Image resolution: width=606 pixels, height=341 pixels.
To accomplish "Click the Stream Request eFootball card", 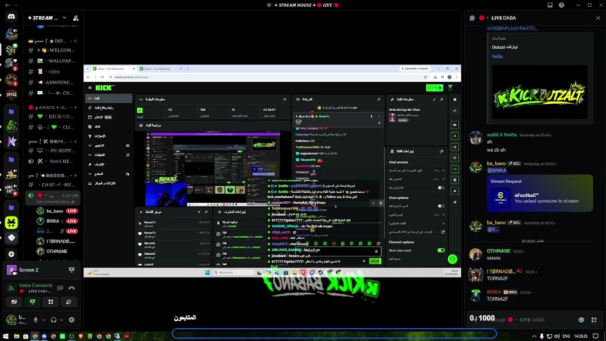I will (540, 192).
